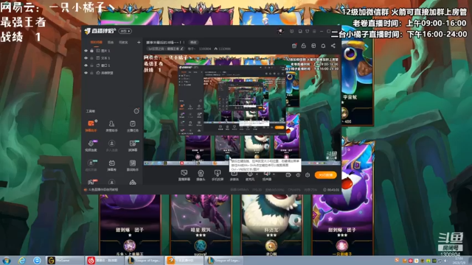Select the 暗星 欺冥 card in game client
472x265 pixels.
201,225
